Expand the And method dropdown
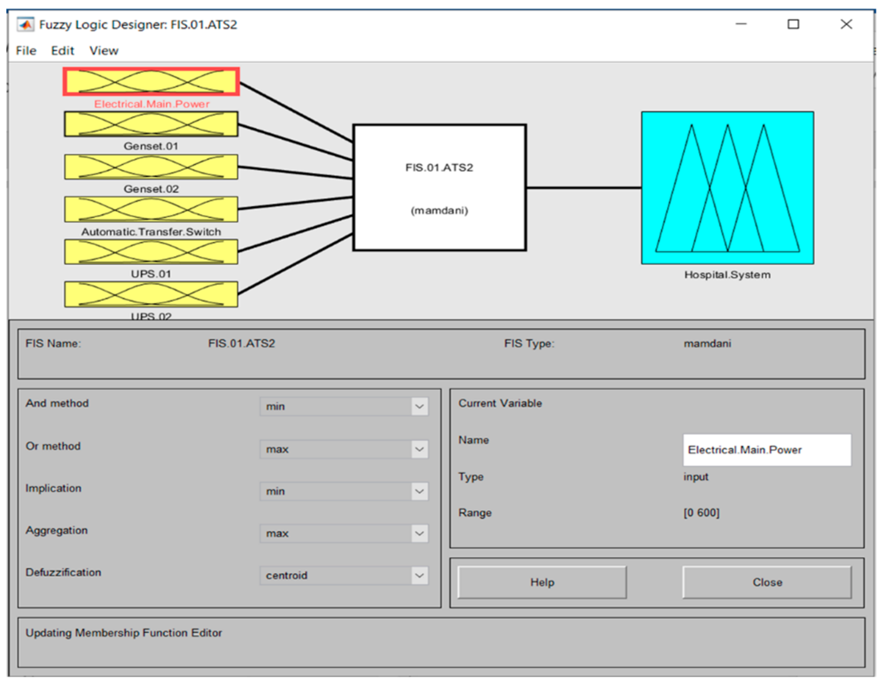Screen dimensions: 883x686 point(344,407)
